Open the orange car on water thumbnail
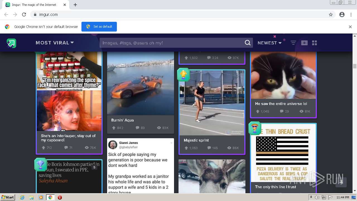 [x=141, y=83]
